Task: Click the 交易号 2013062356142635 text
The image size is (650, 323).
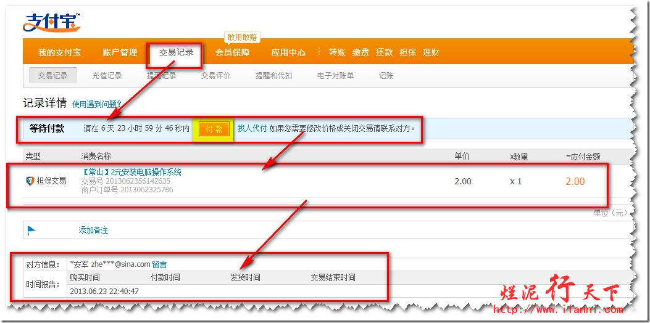Action: 125,181
